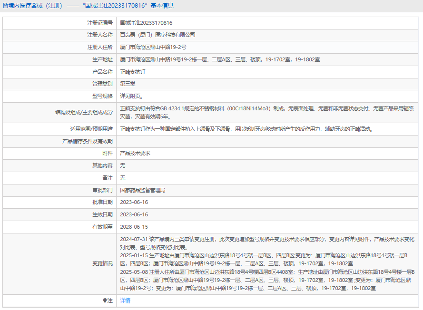This screenshot has width=423, height=310.
Task: Click the 详见附页 model specification value
Action: tap(131, 97)
